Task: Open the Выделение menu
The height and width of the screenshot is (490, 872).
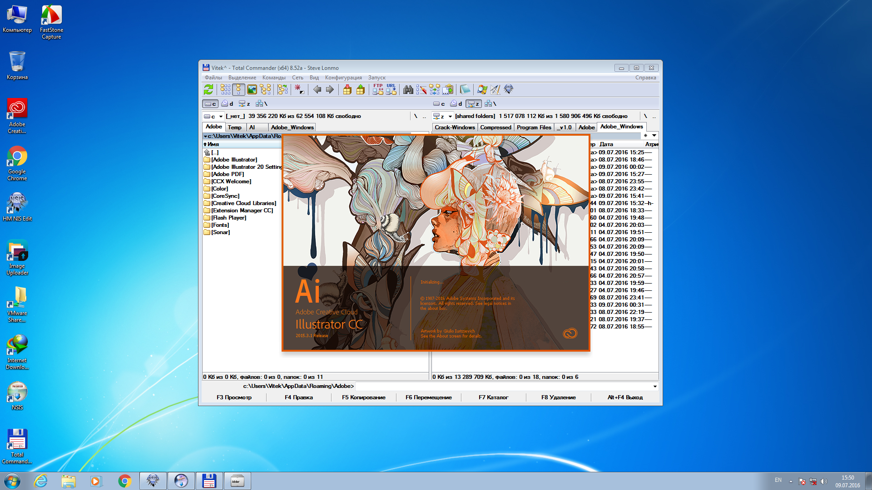Action: (242, 78)
